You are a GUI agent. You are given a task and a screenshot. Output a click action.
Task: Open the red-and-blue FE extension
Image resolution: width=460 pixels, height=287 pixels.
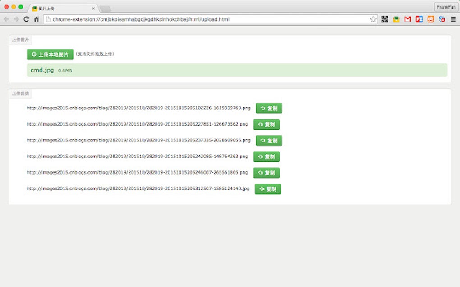[x=419, y=19]
